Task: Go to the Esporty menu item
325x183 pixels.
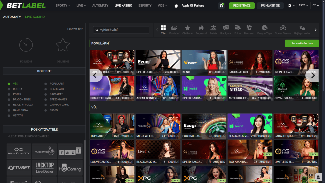Action: pos(145,6)
